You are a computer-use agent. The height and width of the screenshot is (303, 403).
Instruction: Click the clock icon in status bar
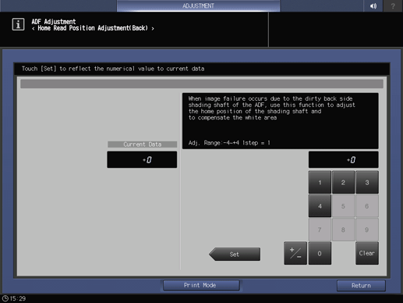tap(5, 298)
